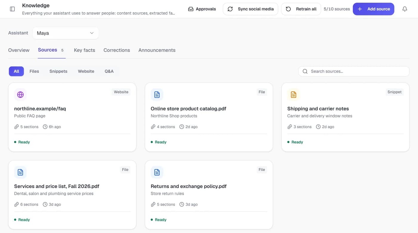This screenshot has height=233, width=418.
Task: Open Approvals
Action: coord(202,9)
